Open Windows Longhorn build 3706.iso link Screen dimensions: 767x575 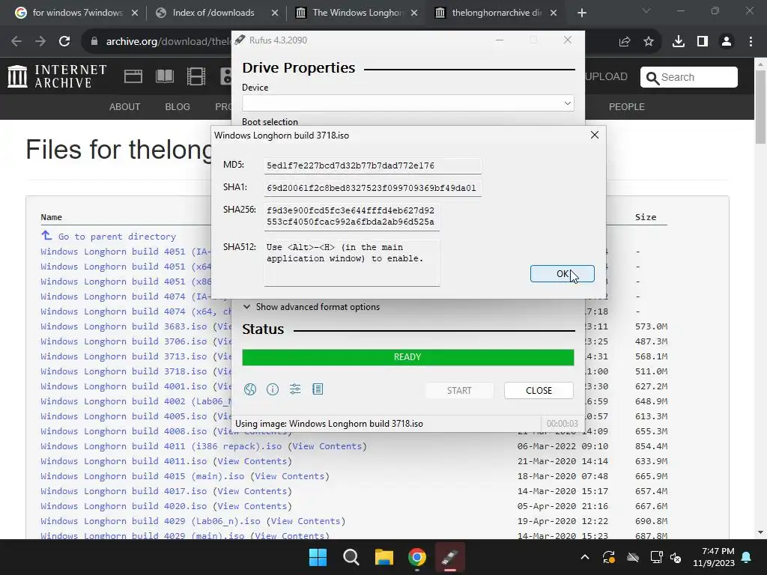(124, 341)
